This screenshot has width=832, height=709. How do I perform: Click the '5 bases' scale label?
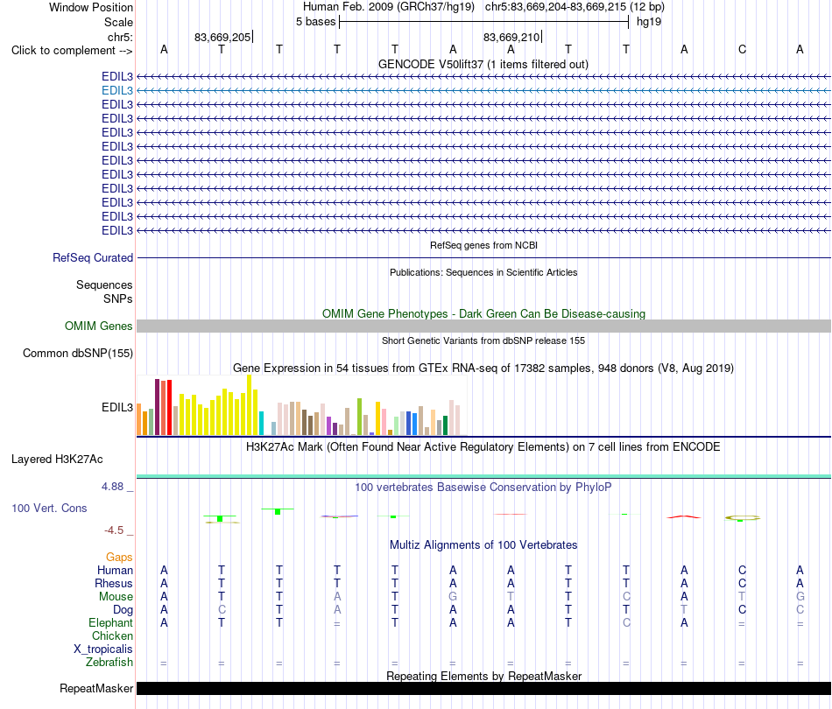(315, 22)
